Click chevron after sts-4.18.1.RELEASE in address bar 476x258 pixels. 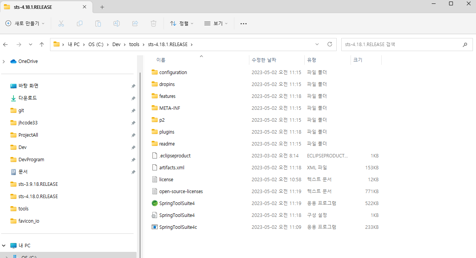click(x=192, y=45)
